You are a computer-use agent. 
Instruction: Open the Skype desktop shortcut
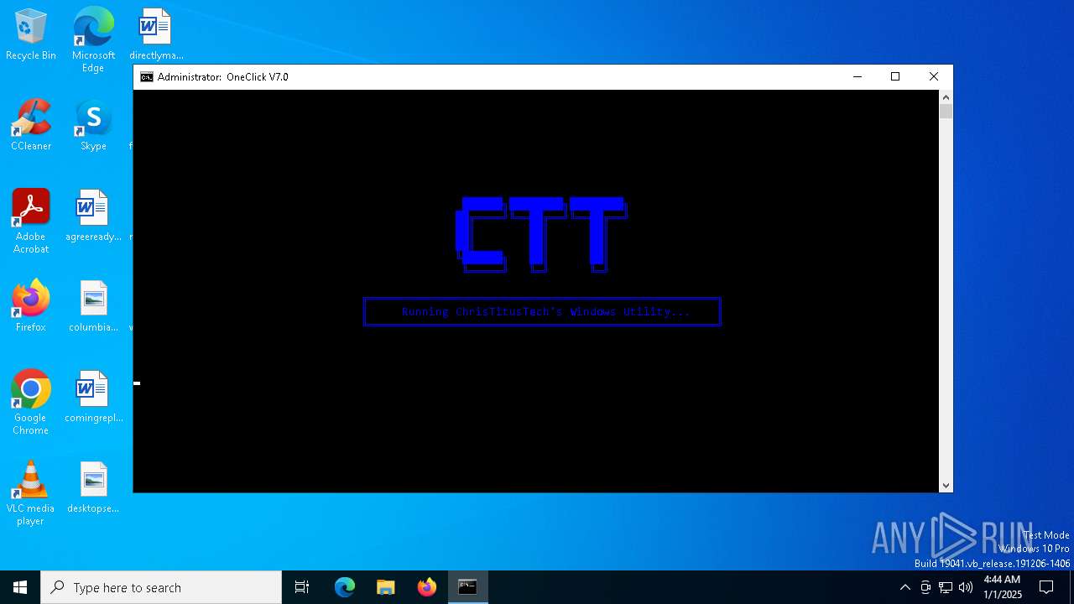(x=93, y=125)
